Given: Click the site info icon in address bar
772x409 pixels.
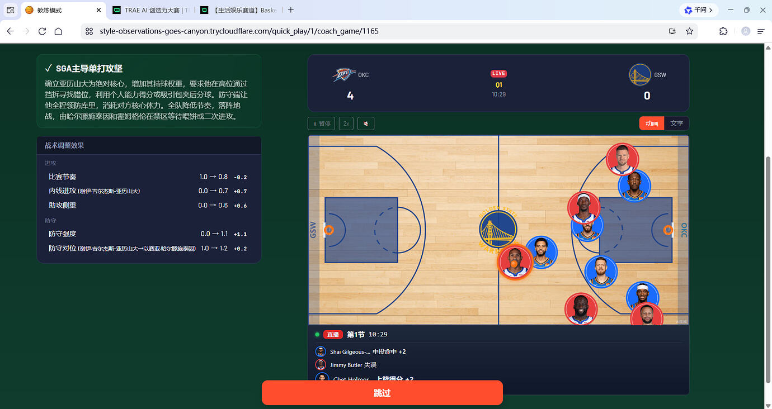Looking at the screenshot, I should (89, 31).
